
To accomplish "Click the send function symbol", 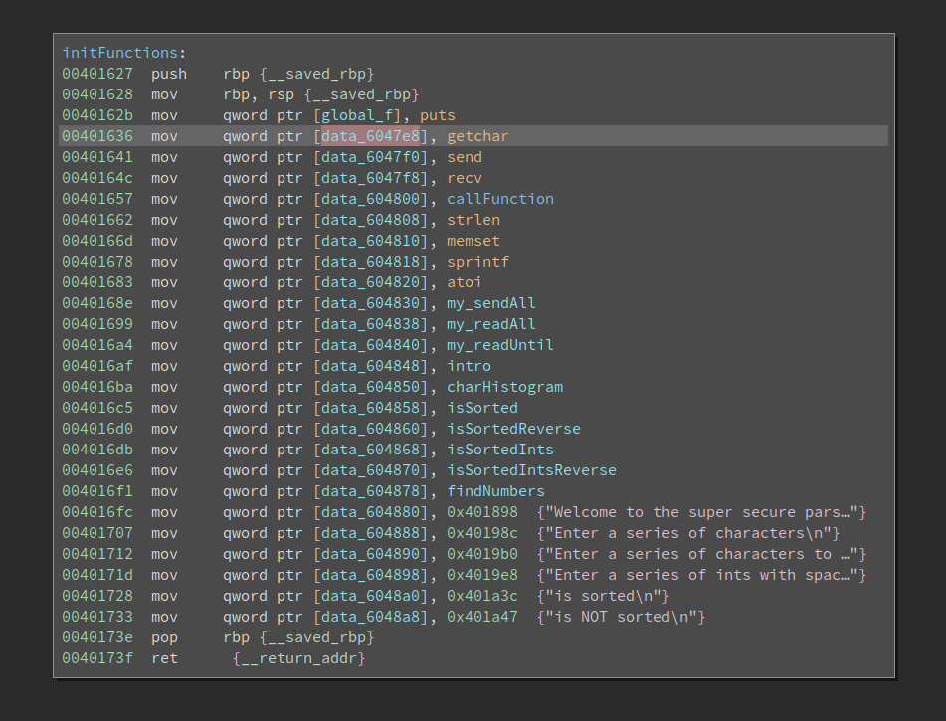I will [463, 156].
